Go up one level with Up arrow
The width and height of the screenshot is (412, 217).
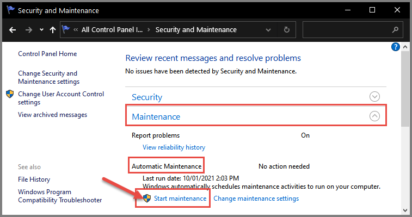tap(53, 30)
